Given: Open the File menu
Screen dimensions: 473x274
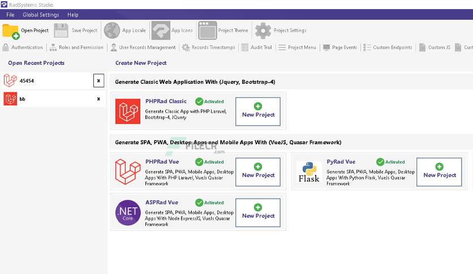Looking at the screenshot, I should (10, 15).
